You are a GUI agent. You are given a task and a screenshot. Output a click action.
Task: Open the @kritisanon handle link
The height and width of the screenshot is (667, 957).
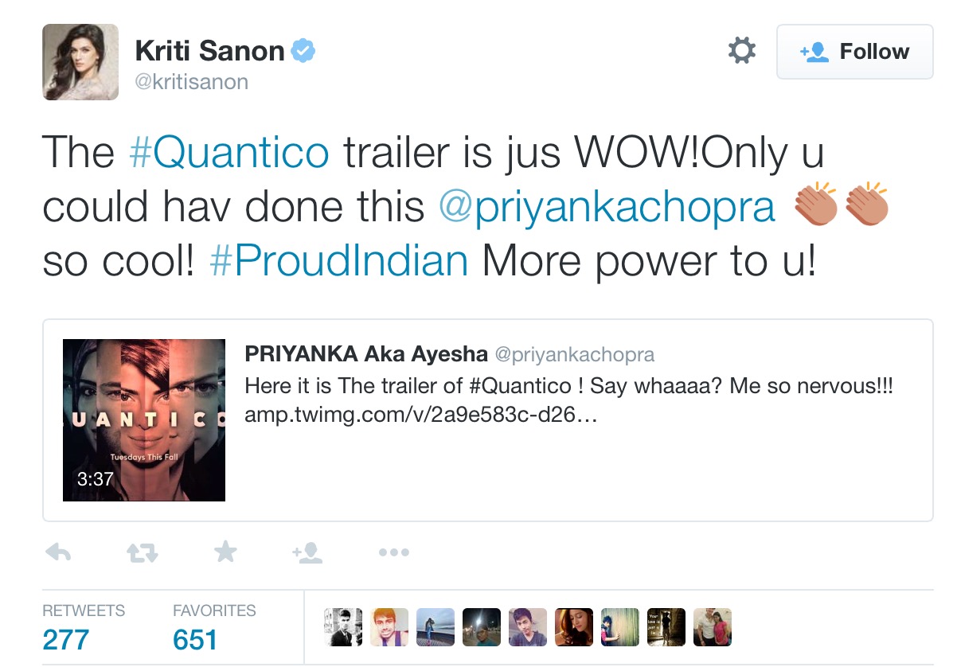tap(191, 82)
